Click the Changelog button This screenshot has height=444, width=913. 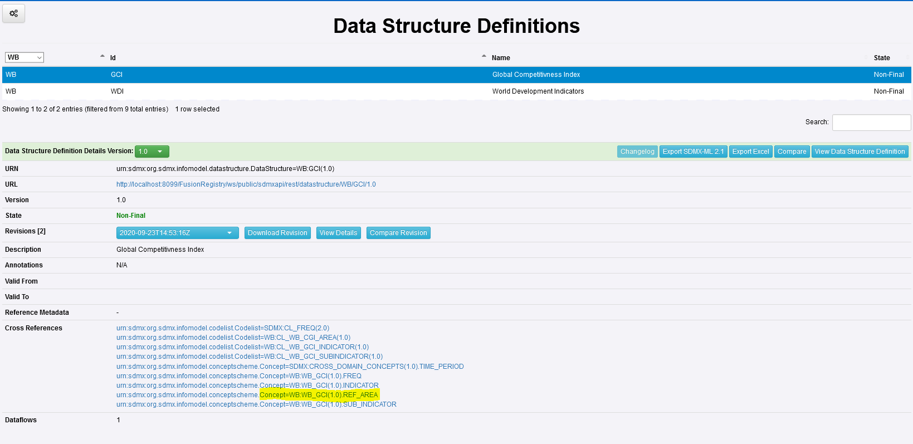pyautogui.click(x=637, y=152)
